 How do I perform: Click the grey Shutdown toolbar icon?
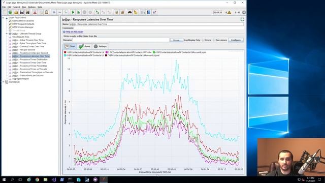coord(90,12)
